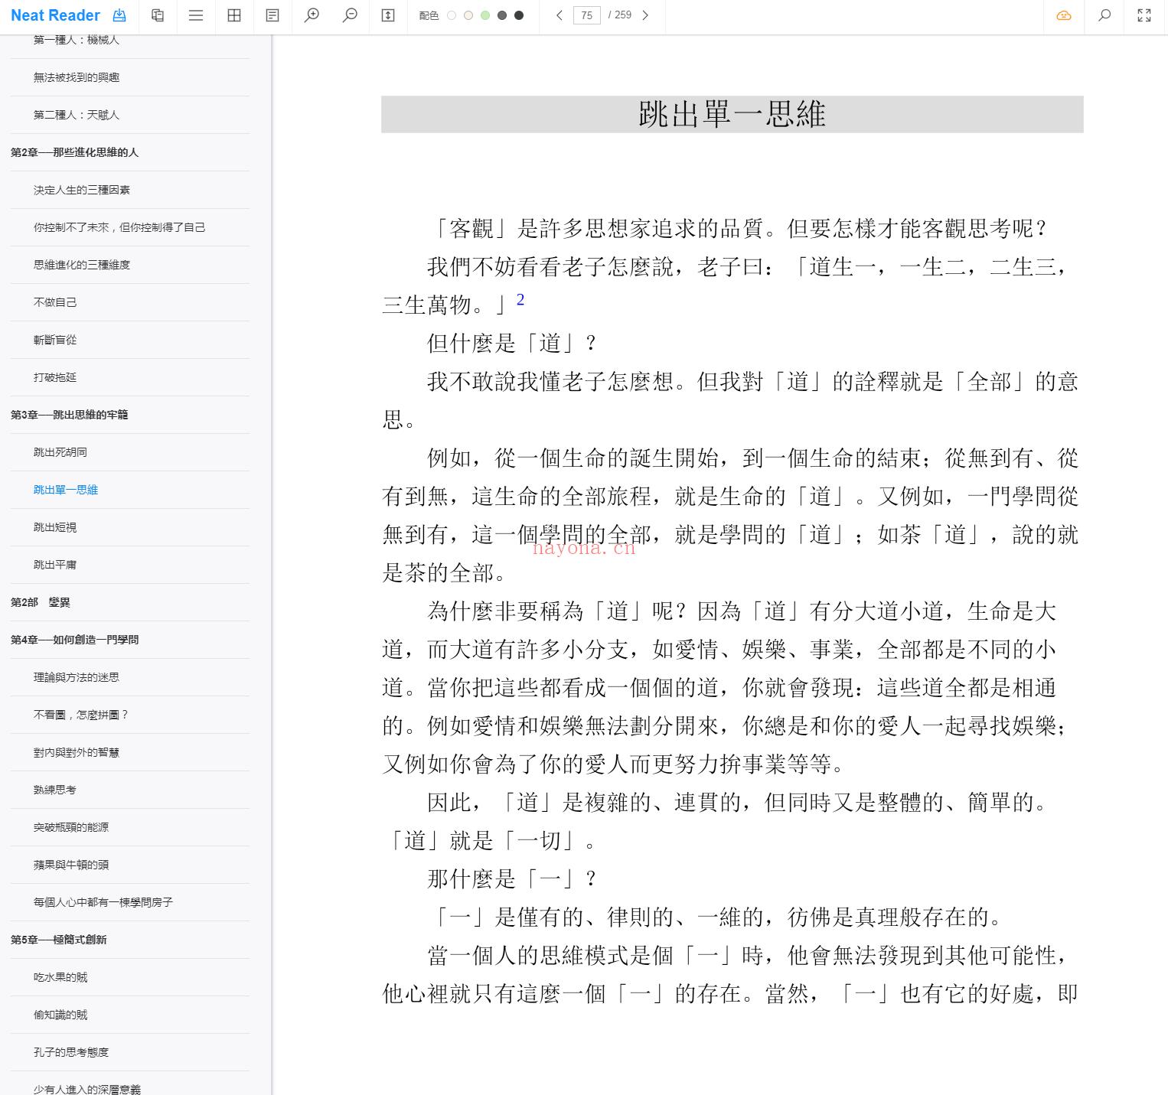Image resolution: width=1168 pixels, height=1095 pixels.
Task: Select current section 跳出單一思維 in sidebar
Action: pos(66,490)
